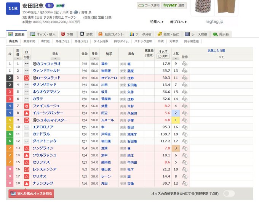Refresh odds with the 更新 button
Viewport: 259px width, 203px height.
pos(163,56)
